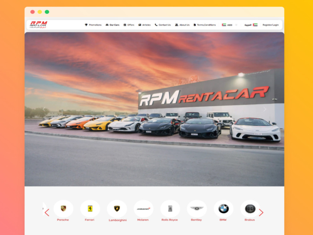The width and height of the screenshot is (313, 235).
Task: Switch language to Arabic
Action: 251,25
